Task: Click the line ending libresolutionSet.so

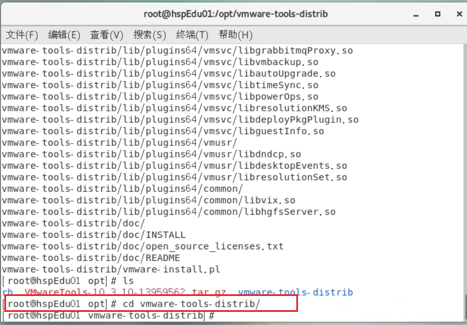Action: point(175,178)
